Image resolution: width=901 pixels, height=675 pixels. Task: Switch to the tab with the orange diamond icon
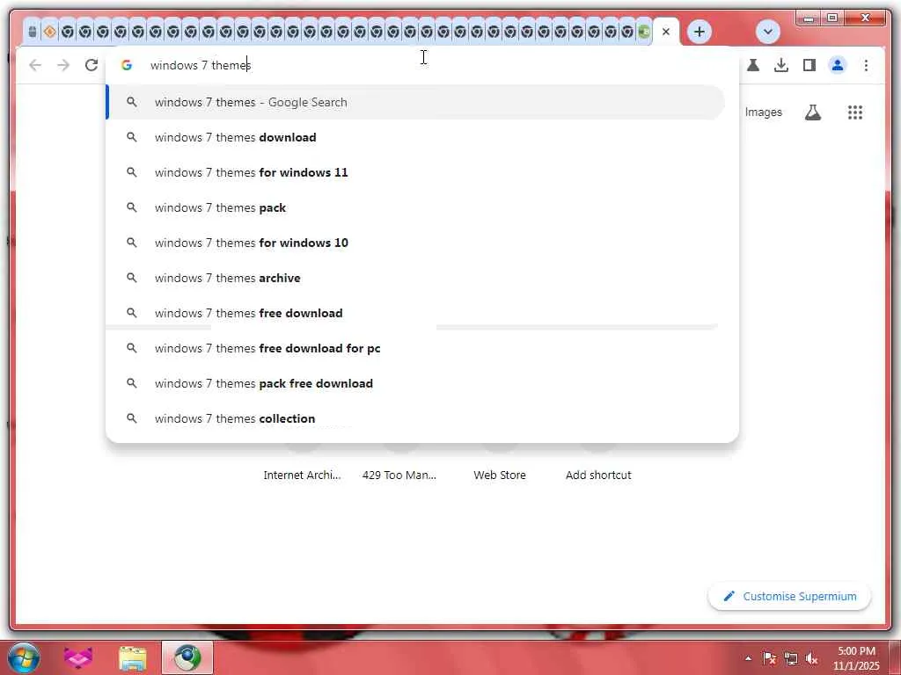coord(50,32)
